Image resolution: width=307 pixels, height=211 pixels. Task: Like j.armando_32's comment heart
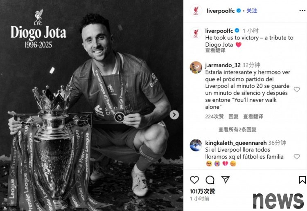coord(297,90)
